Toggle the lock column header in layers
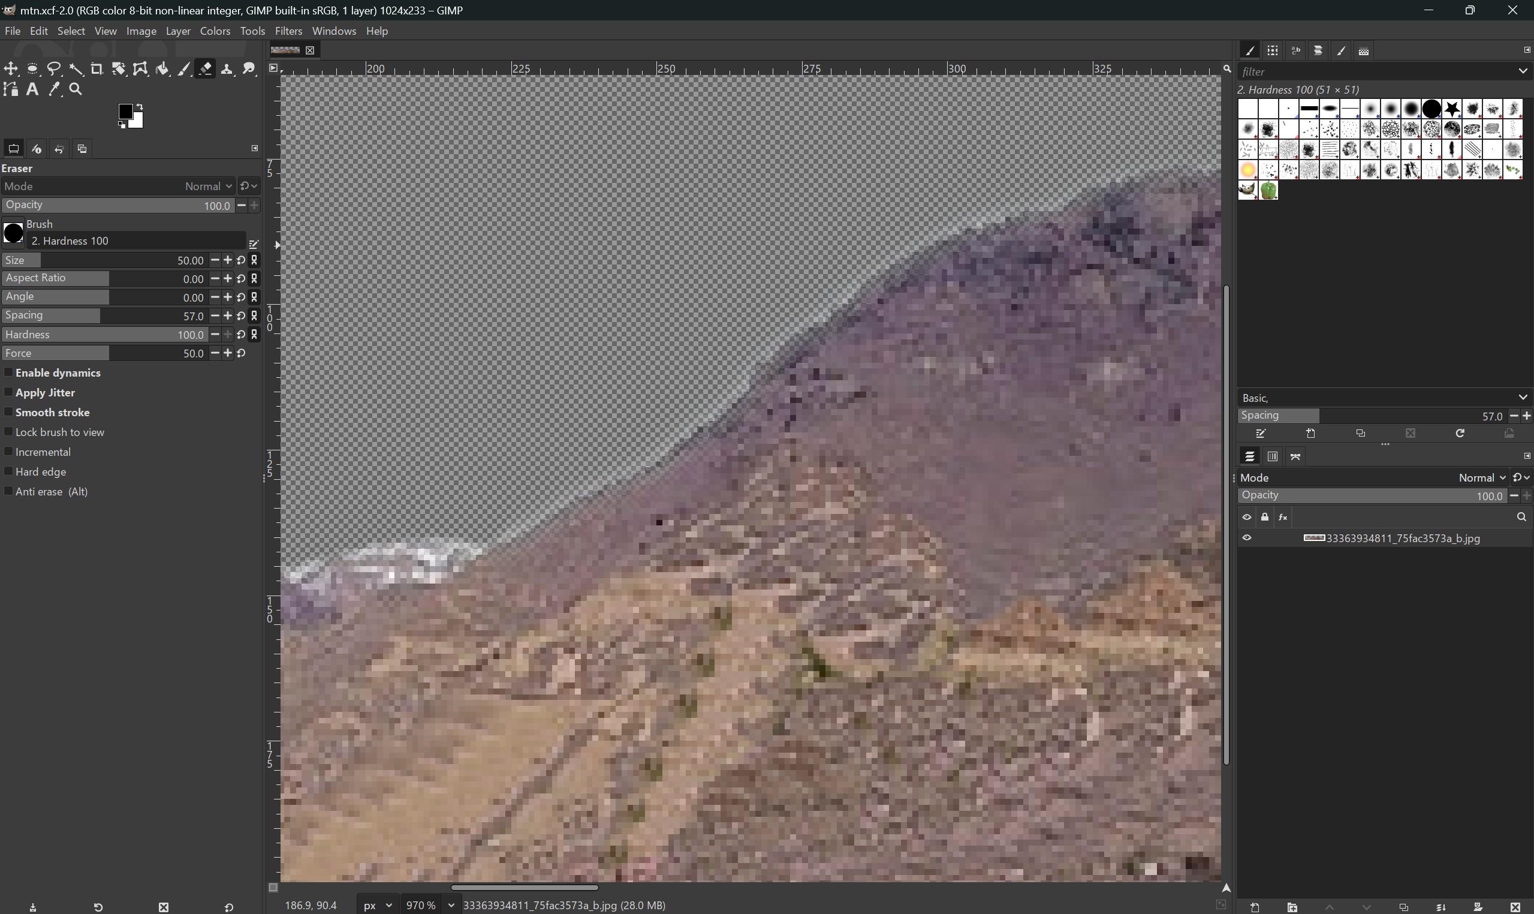The image size is (1534, 914). [x=1265, y=518]
